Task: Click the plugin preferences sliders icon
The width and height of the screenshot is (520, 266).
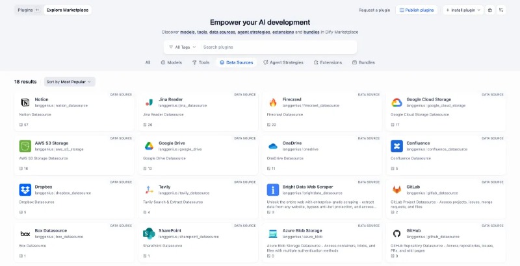Action: pyautogui.click(x=501, y=10)
